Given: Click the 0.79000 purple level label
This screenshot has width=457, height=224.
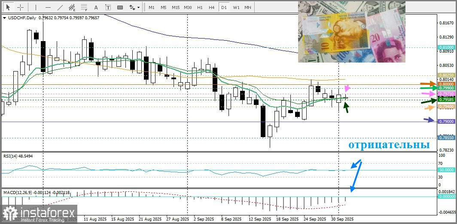Looking at the screenshot, I should click(x=446, y=121).
